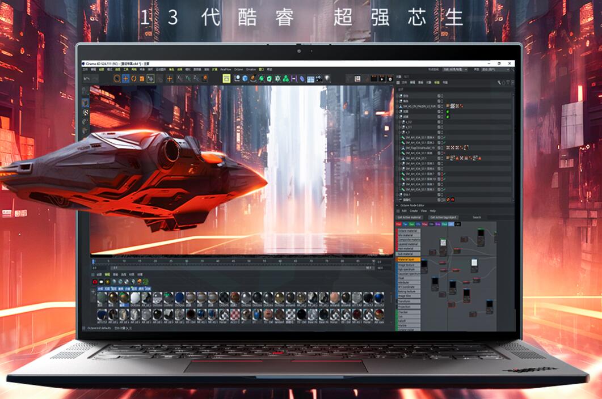Select the Rotate tool in the toolbar

tap(134, 78)
